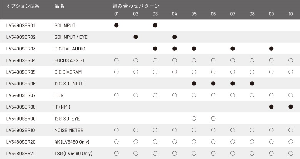Click the 品名 column header
Image resolution: width=300 pixels, height=159 pixels.
(x=59, y=6)
